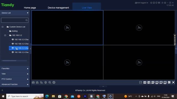
Task: Click the Tiandy logo
Action: 7,5
